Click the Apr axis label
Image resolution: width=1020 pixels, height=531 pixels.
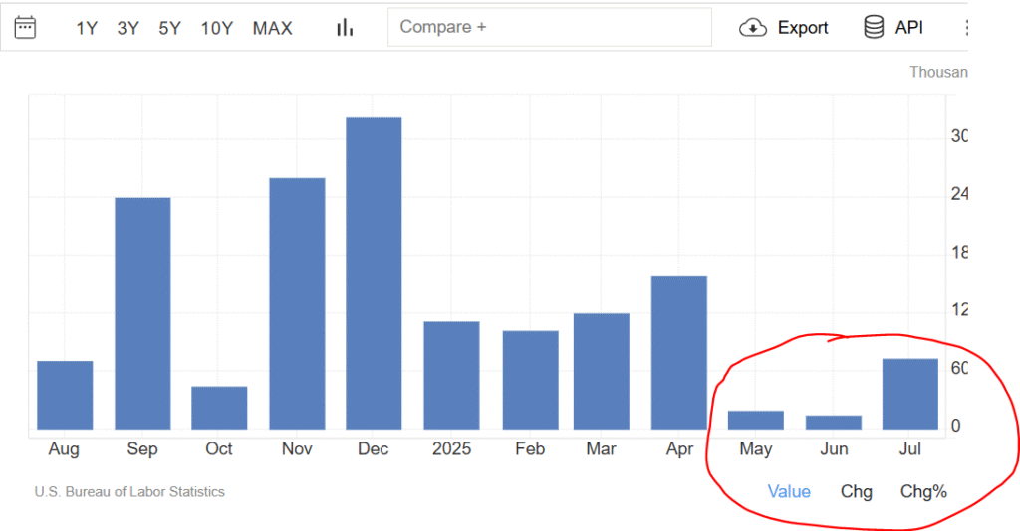[679, 449]
